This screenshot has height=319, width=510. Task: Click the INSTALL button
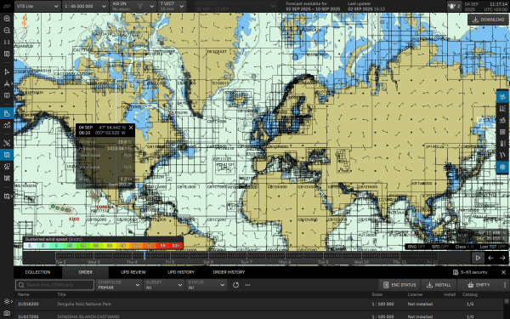[x=439, y=285]
